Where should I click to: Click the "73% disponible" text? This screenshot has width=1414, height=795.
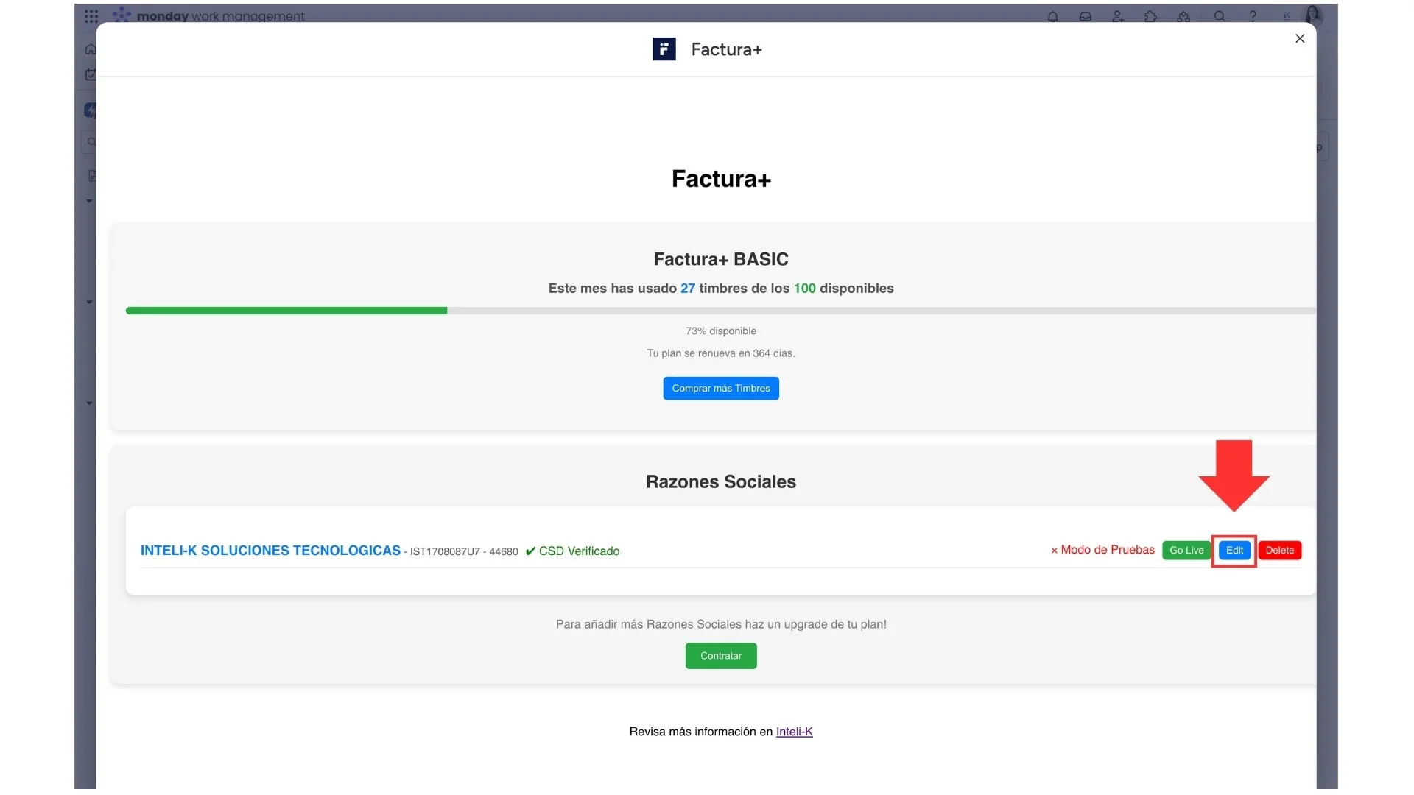point(721,331)
